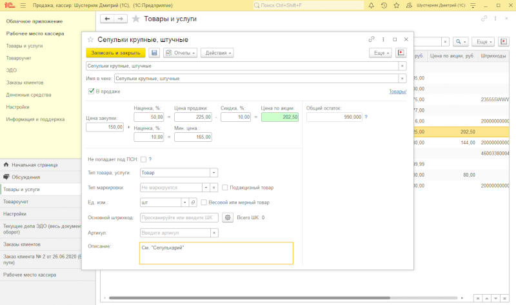
Task: Open the 'Отчеты' dropdown menu
Action: click(x=180, y=53)
